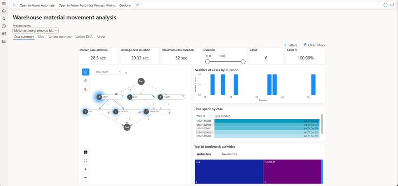Click the search magnifier icon next to Options
The width and height of the screenshot is (398, 186).
click(x=137, y=5)
